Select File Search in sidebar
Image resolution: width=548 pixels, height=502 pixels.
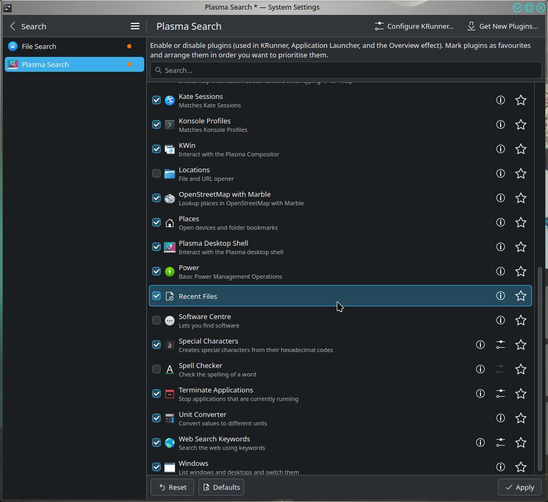point(74,46)
